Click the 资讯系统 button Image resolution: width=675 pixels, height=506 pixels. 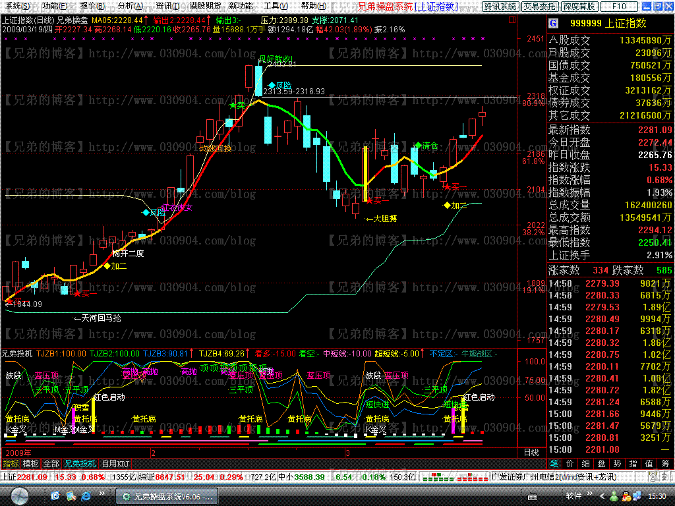(500, 7)
